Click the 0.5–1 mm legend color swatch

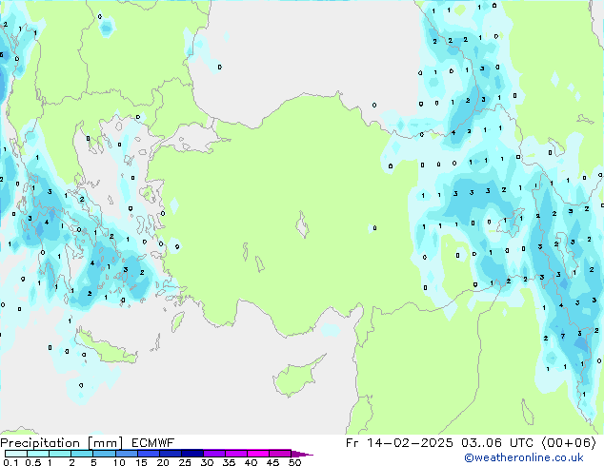[x=38, y=454]
